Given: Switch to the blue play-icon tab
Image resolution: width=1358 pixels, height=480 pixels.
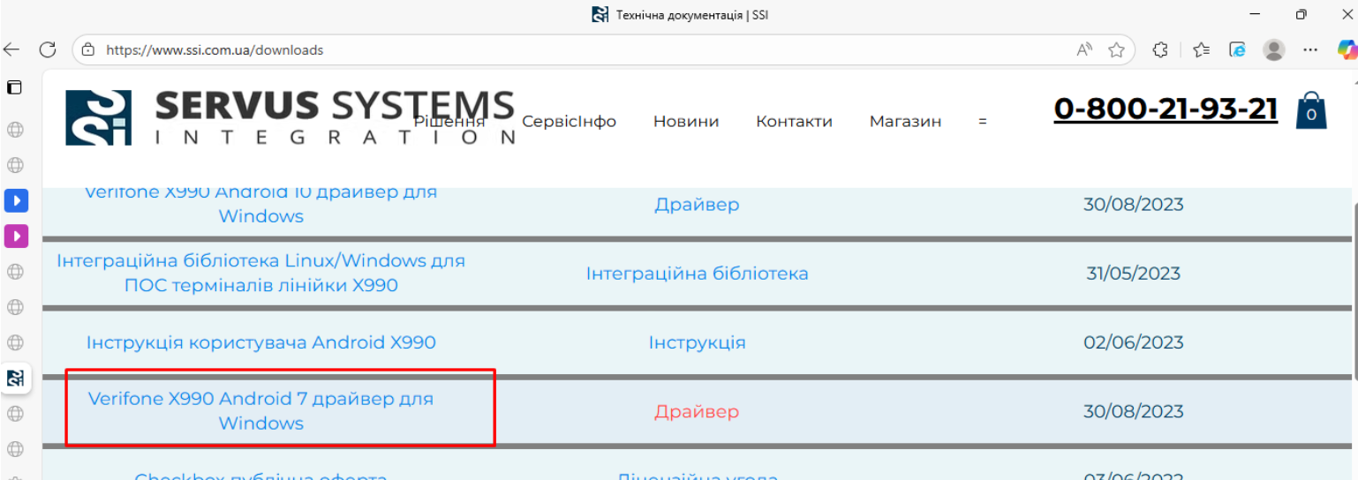Looking at the screenshot, I should tap(16, 200).
